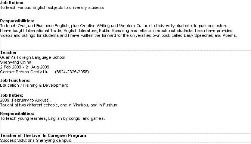Click the phone number (8624-2325-2958)
The width and height of the screenshot is (251, 144).
point(72,72)
